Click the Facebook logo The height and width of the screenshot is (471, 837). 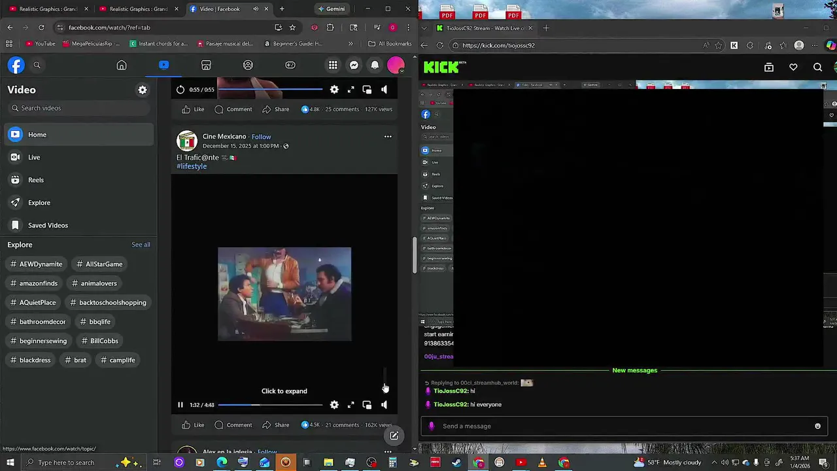16,65
